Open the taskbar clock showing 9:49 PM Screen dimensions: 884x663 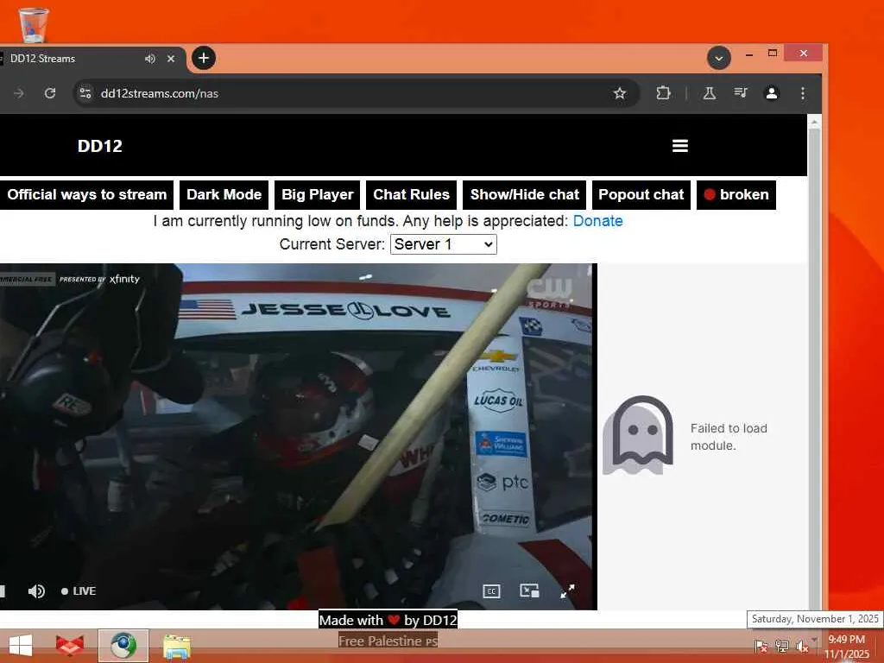coord(846,647)
